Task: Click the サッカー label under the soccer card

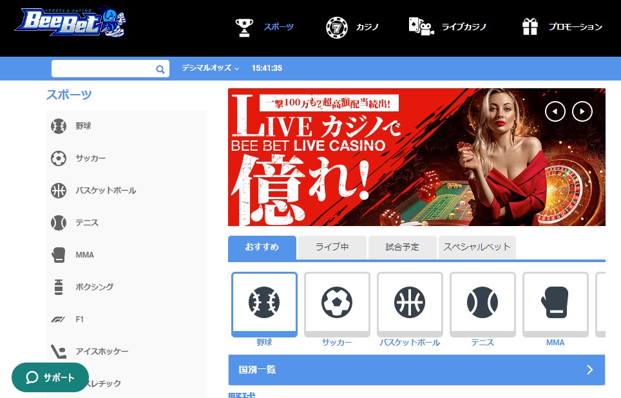Action: coord(337,343)
